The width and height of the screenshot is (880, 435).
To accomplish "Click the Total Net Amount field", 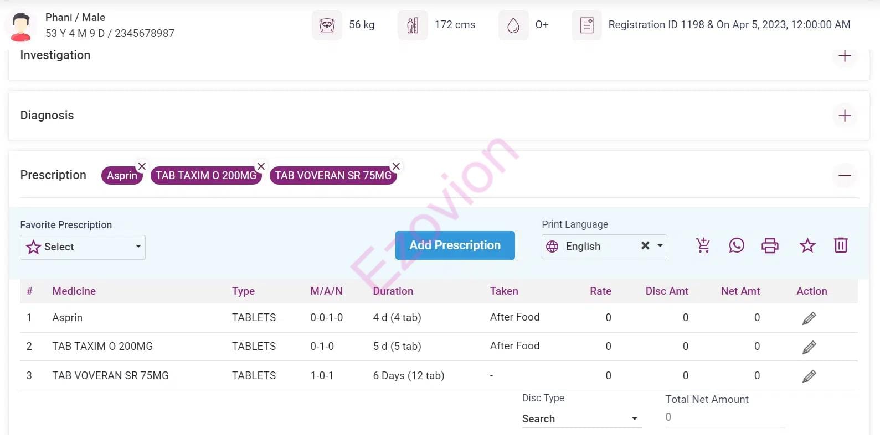I will [x=724, y=417].
